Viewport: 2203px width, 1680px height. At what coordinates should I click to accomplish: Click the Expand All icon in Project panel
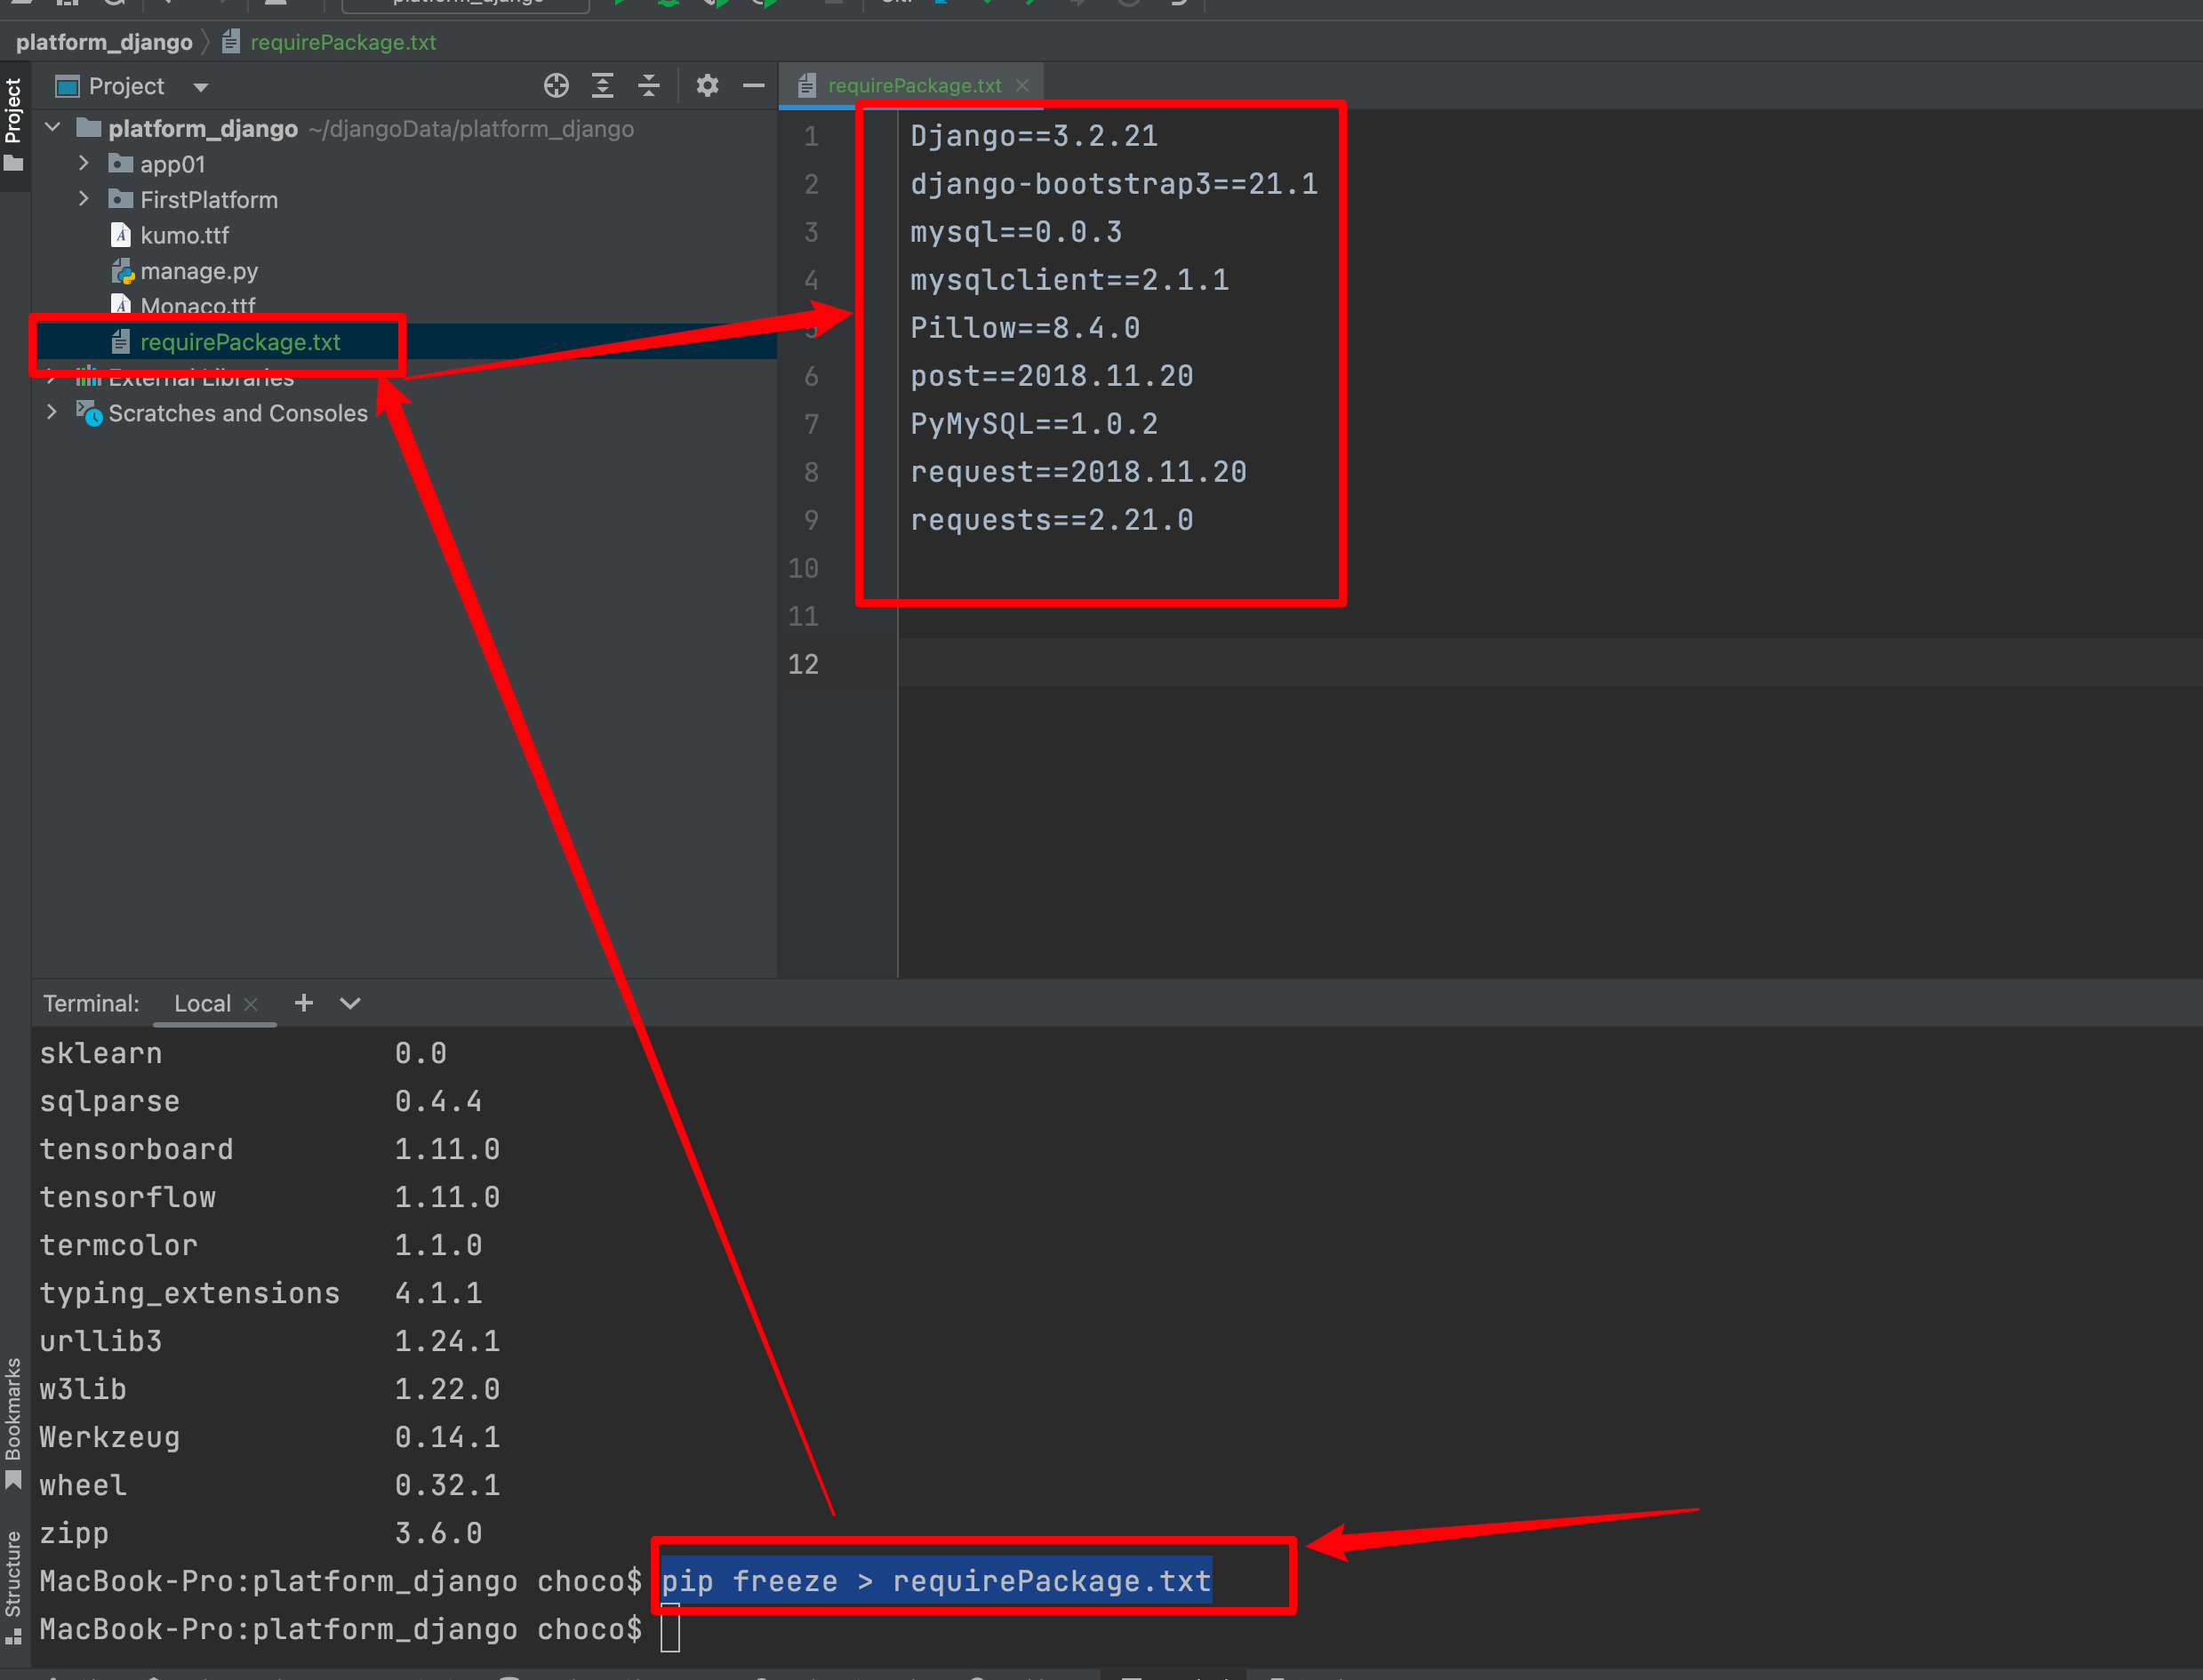602,86
